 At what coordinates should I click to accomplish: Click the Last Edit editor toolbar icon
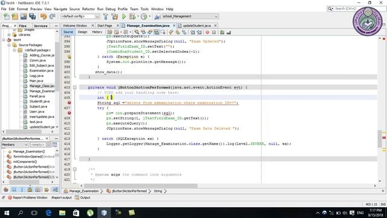coord(109,32)
